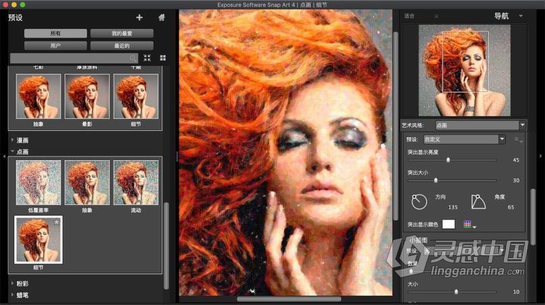Open the color palette grid icon
The width and height of the screenshot is (545, 305).
[x=468, y=224]
